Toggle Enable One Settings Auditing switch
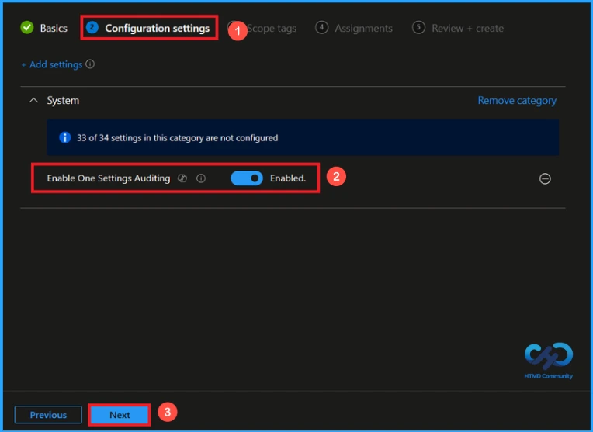 pos(247,178)
